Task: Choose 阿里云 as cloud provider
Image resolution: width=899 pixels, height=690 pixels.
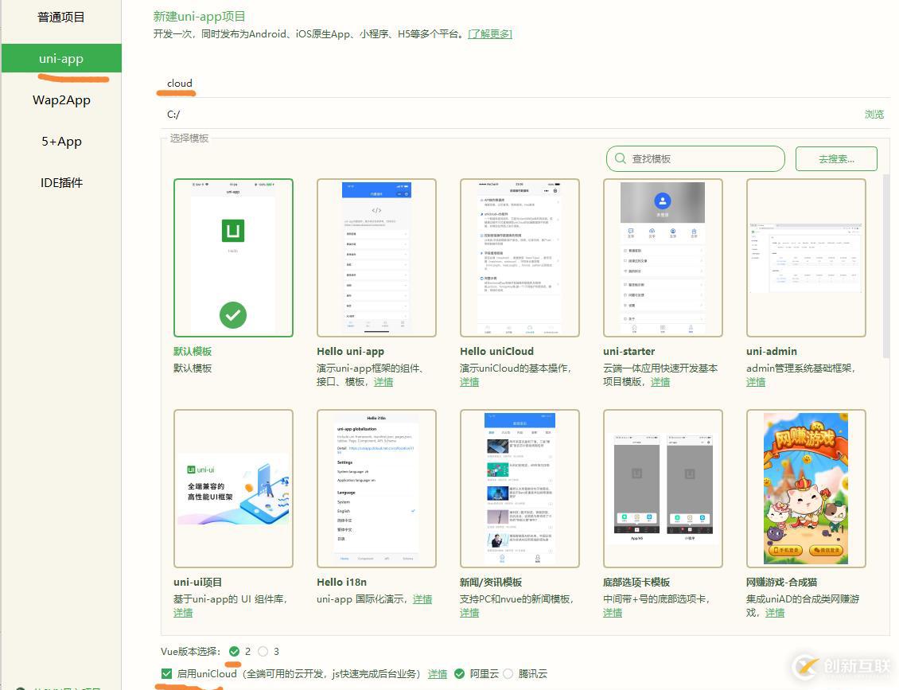Action: click(x=459, y=673)
